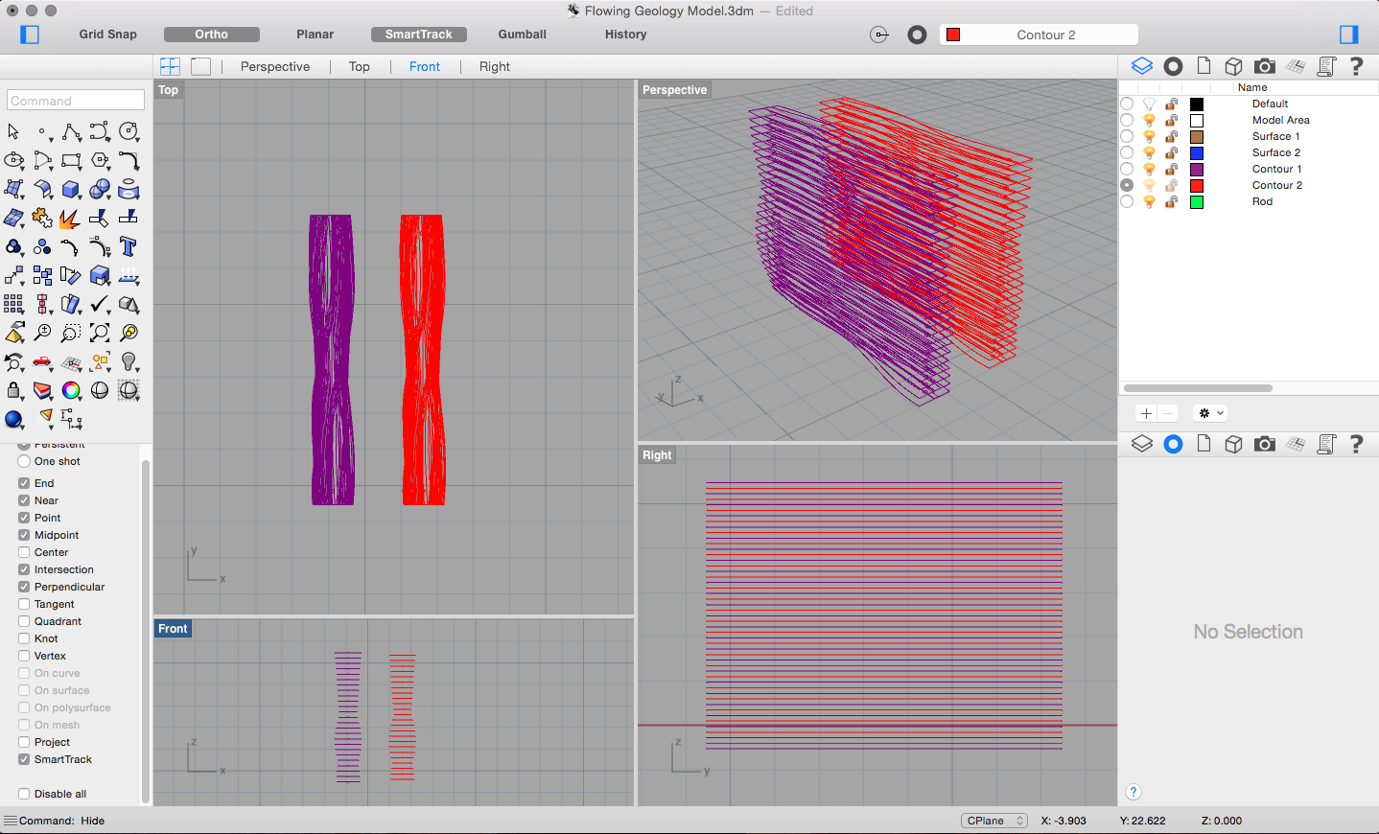This screenshot has width=1379, height=834.
Task: Click the Boolean union spheres tool
Action: click(x=100, y=189)
